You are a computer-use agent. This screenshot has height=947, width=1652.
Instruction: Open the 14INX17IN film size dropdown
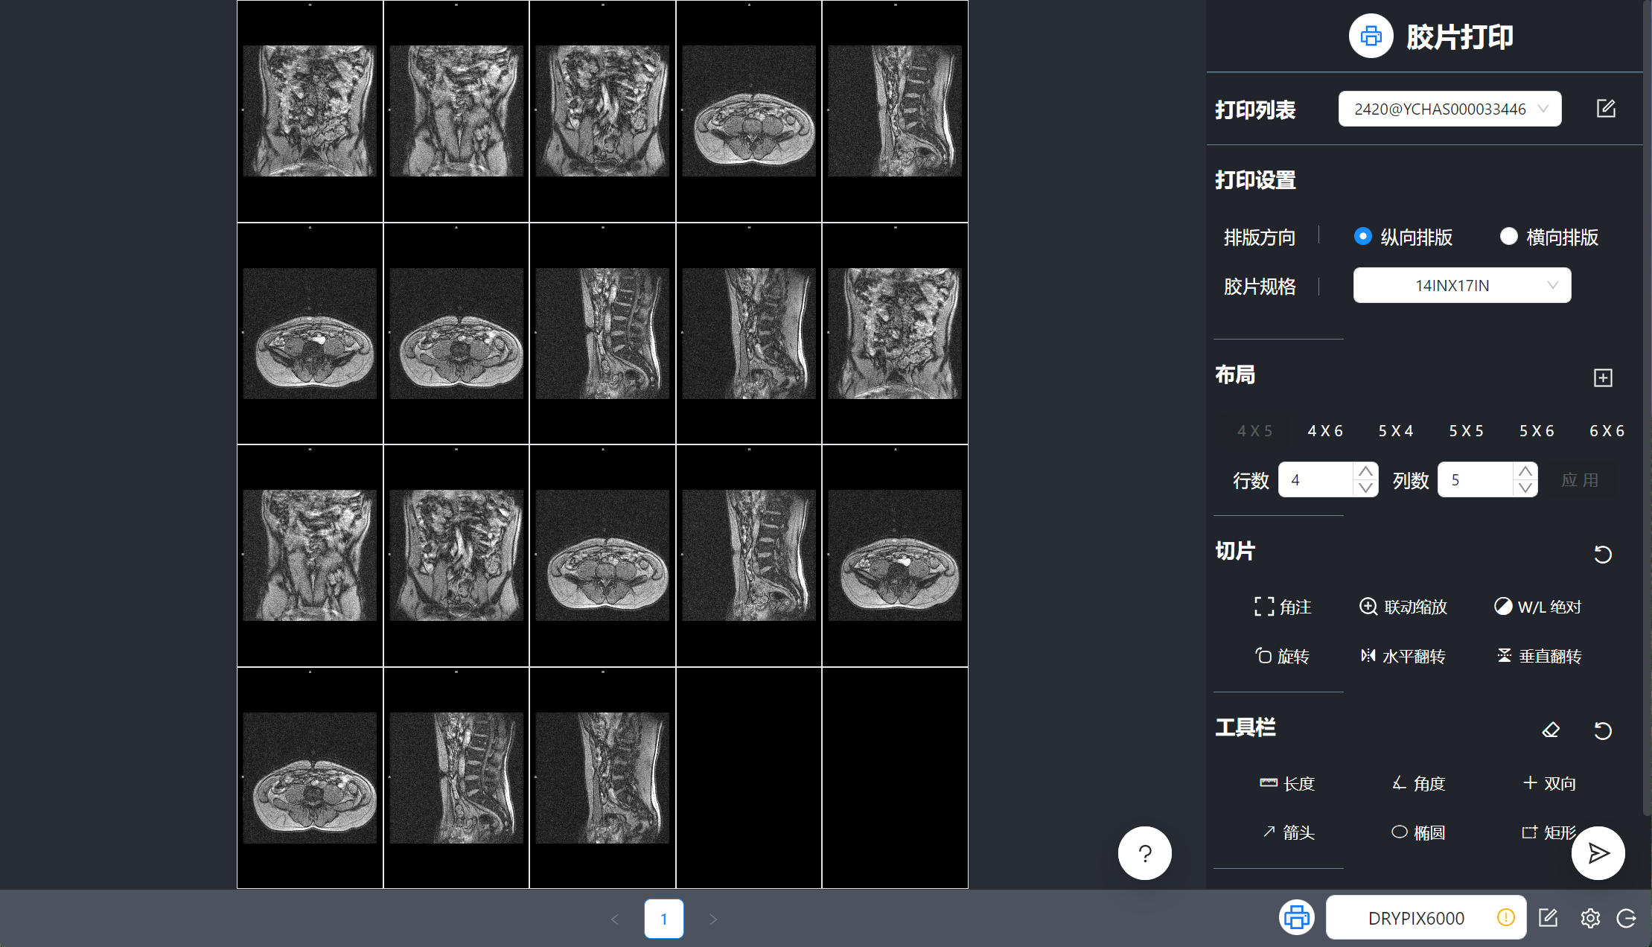1461,285
